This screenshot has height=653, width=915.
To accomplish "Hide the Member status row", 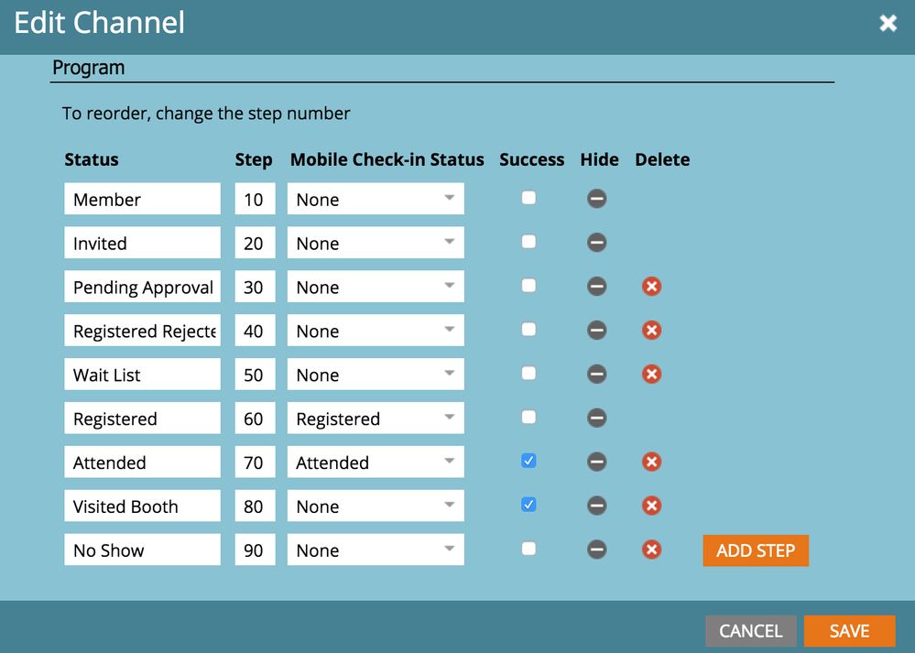I will [x=596, y=199].
